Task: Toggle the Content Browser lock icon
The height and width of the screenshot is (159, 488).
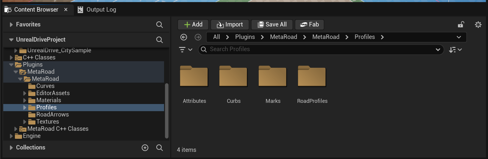Action: pyautogui.click(x=461, y=25)
